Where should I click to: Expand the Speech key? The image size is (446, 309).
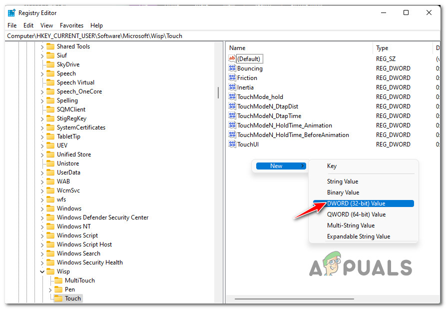pos(42,74)
